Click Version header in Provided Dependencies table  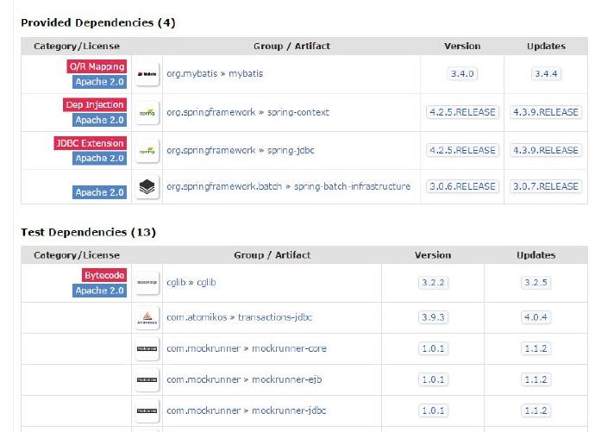coord(462,47)
